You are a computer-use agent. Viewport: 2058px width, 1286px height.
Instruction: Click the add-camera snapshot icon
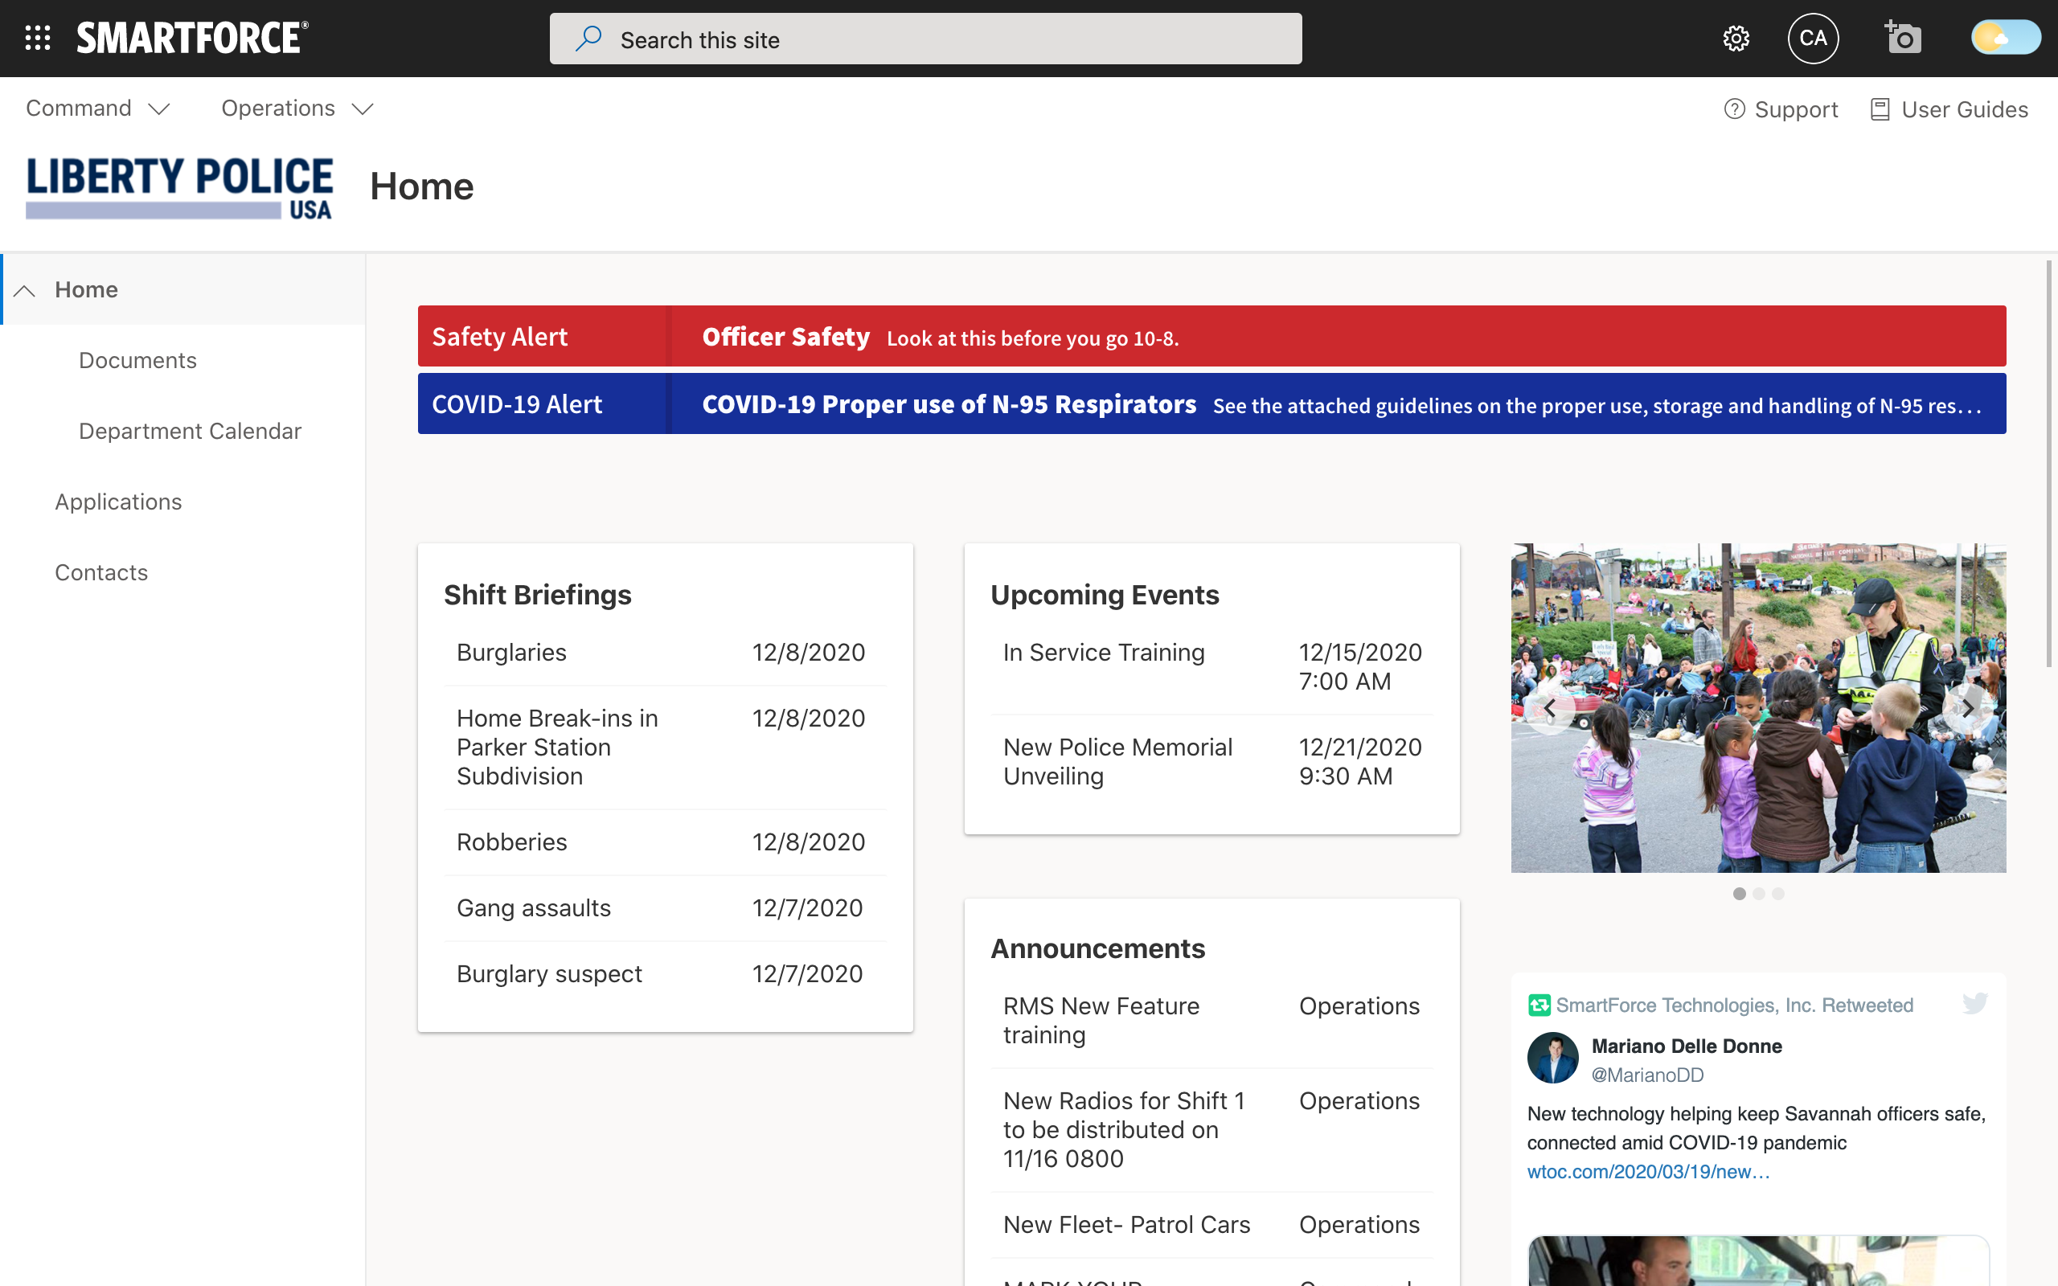tap(1902, 39)
